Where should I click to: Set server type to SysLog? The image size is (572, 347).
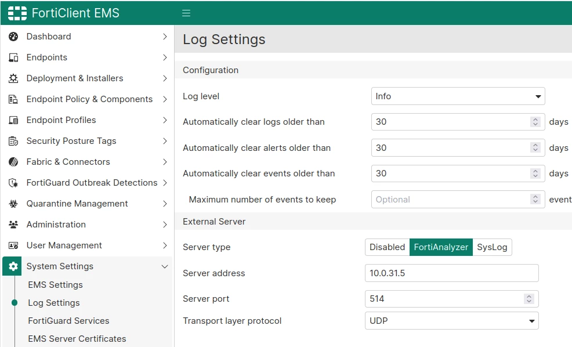492,247
